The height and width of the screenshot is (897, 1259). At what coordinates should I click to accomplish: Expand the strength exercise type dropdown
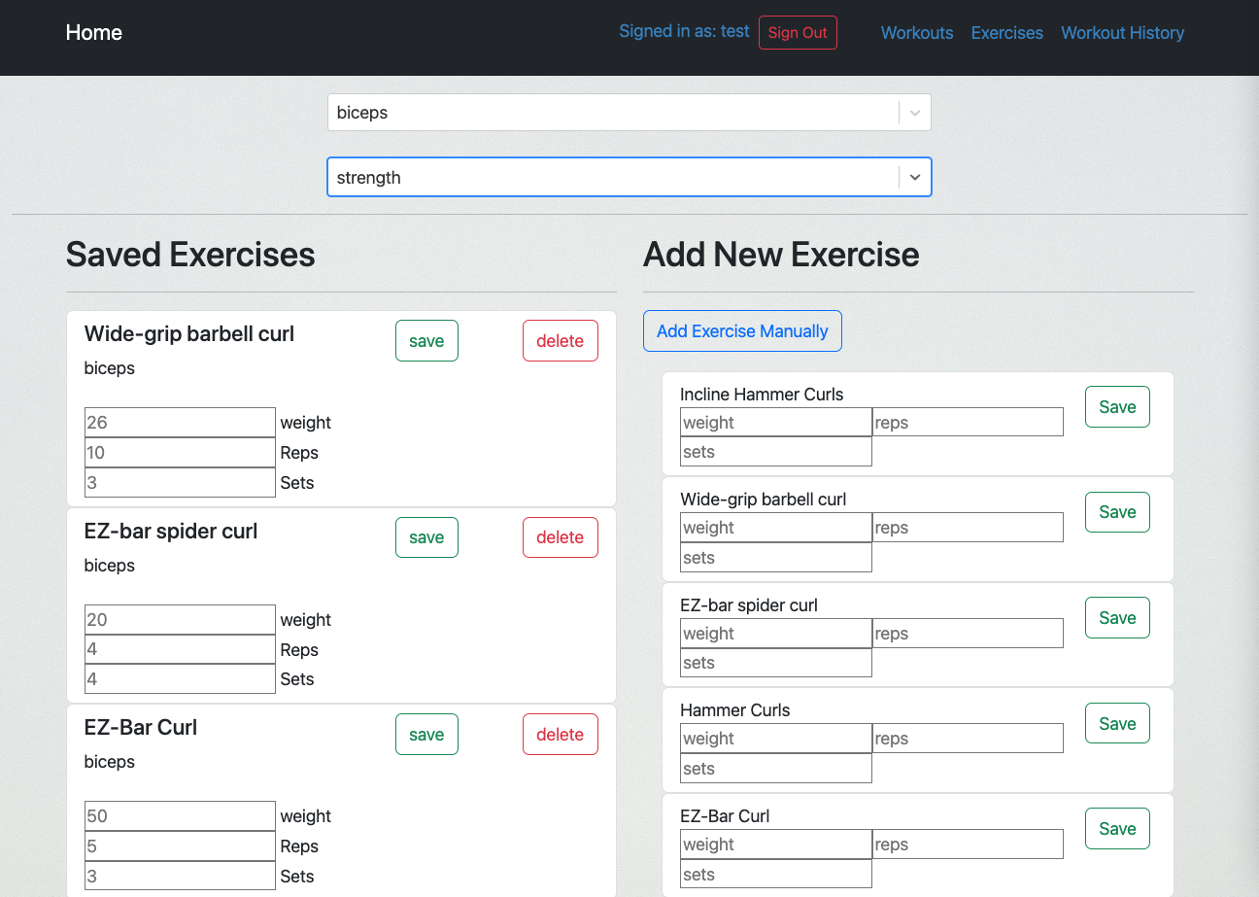click(x=629, y=177)
